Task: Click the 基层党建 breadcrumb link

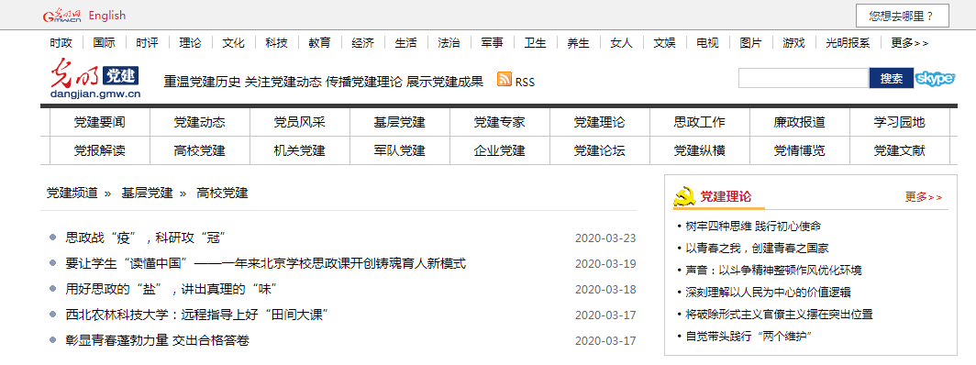Action: click(x=147, y=194)
